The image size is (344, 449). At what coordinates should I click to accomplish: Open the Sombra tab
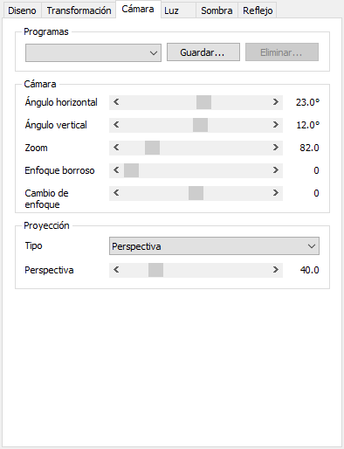click(217, 10)
